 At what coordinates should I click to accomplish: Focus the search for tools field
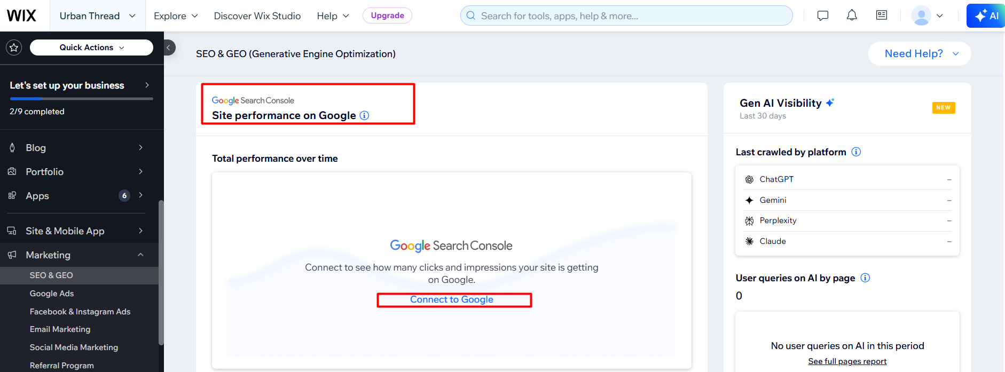(x=626, y=15)
